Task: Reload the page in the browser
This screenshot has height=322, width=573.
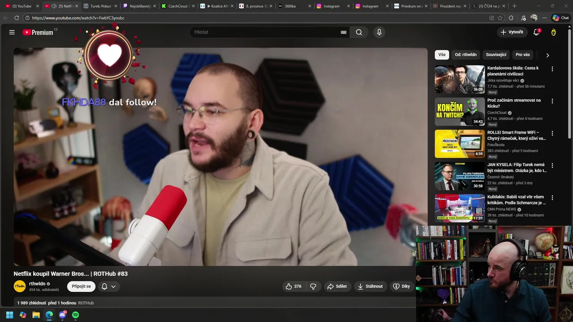Action: [x=17, y=18]
